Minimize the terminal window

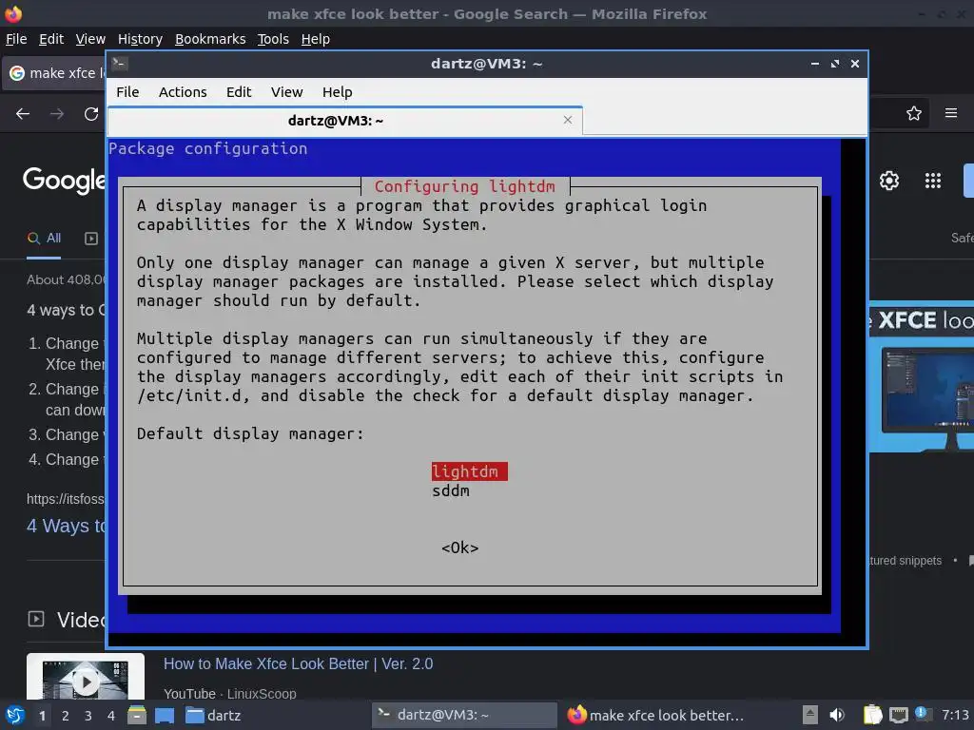click(815, 64)
